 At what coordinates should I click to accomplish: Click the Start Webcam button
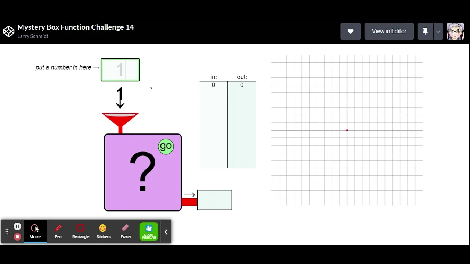point(149,232)
